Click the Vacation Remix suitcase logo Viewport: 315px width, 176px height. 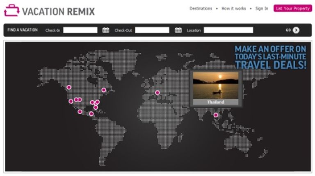11,10
